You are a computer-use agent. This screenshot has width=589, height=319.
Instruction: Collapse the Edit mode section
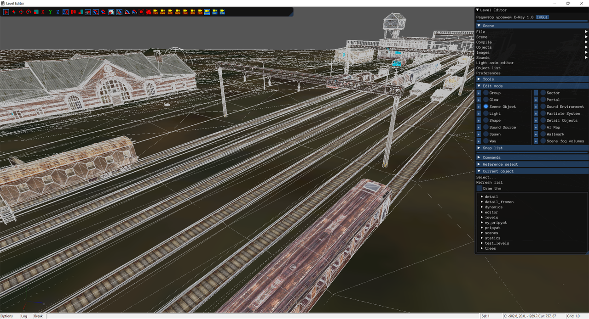tap(531, 86)
